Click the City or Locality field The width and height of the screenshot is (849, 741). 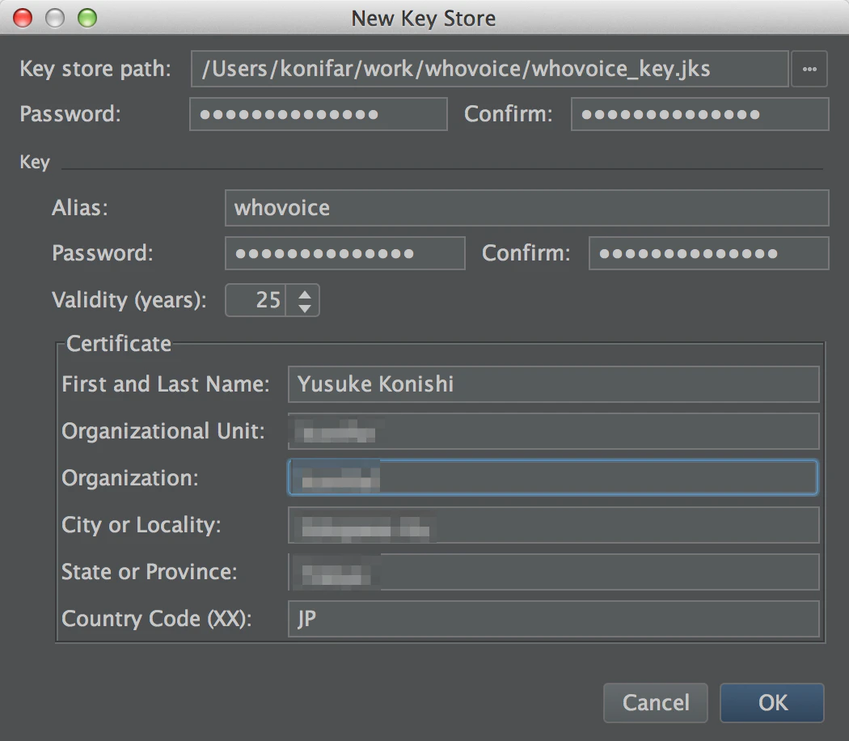pyautogui.click(x=553, y=525)
